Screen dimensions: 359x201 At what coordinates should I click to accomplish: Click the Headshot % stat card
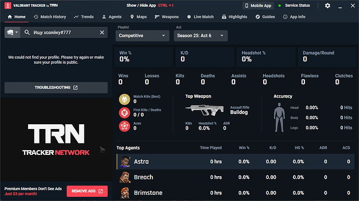(266, 57)
